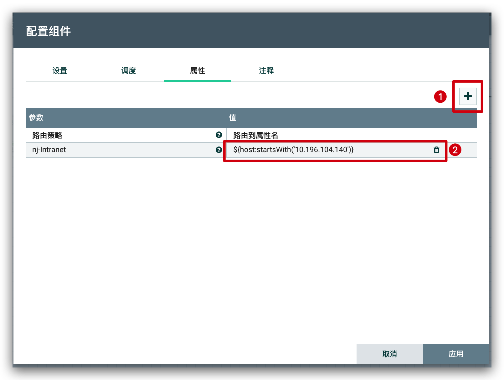Select the nj-Intranet parameter name

49,150
